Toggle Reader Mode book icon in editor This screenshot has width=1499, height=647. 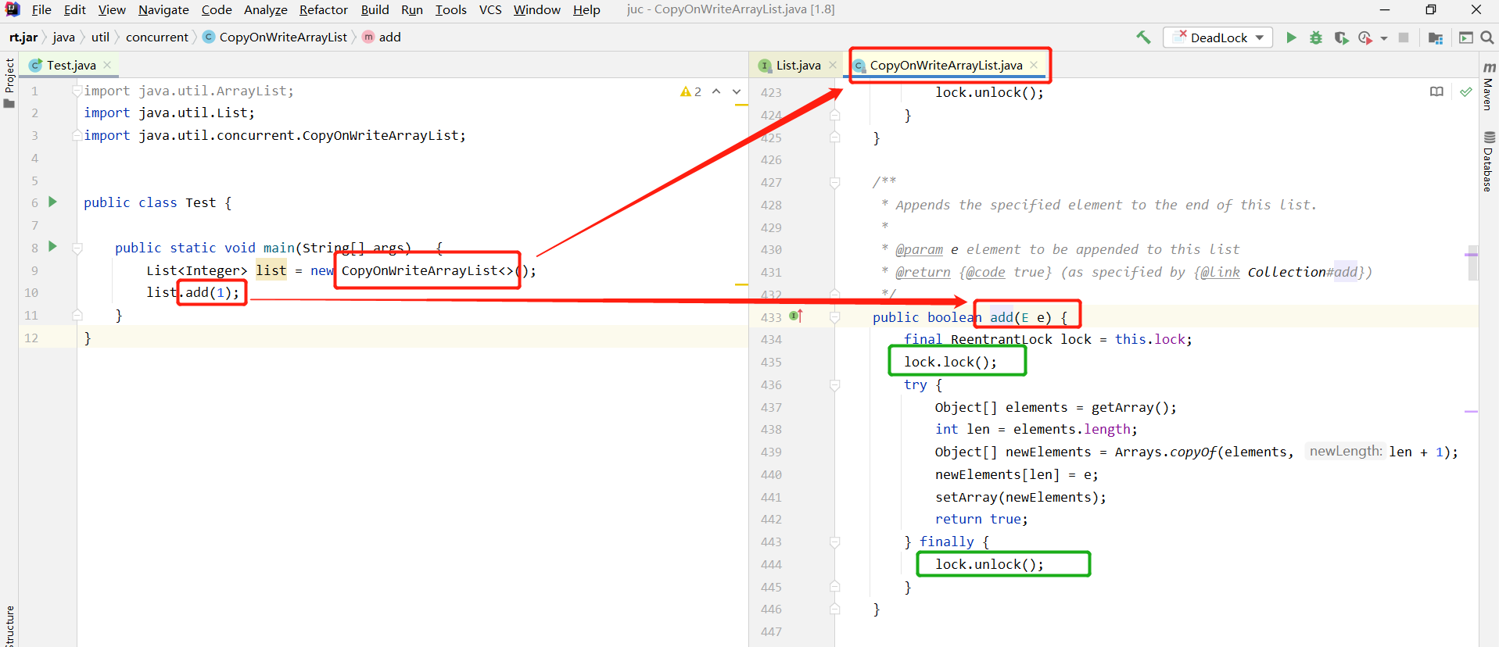[1436, 91]
